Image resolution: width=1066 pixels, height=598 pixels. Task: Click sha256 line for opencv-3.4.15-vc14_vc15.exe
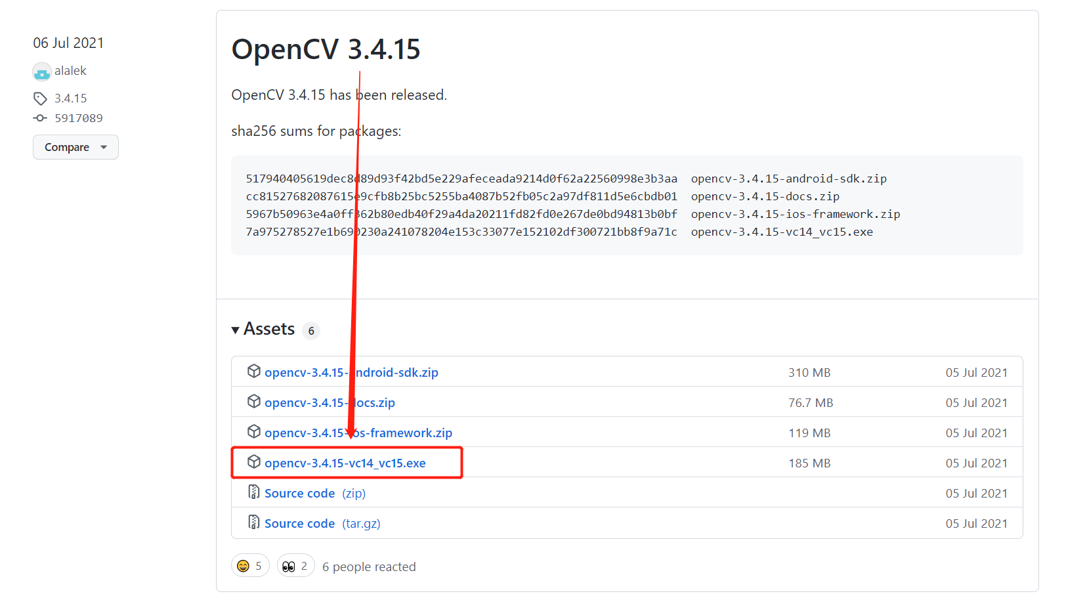click(x=559, y=232)
